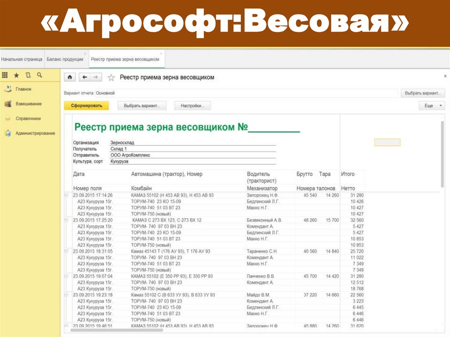Collapse group 23.09.2015 19:23:18
Image resolution: width=450 pixels, height=337 pixels.
click(x=66, y=295)
